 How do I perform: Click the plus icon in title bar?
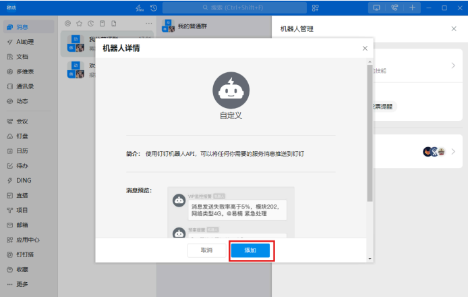tap(412, 7)
